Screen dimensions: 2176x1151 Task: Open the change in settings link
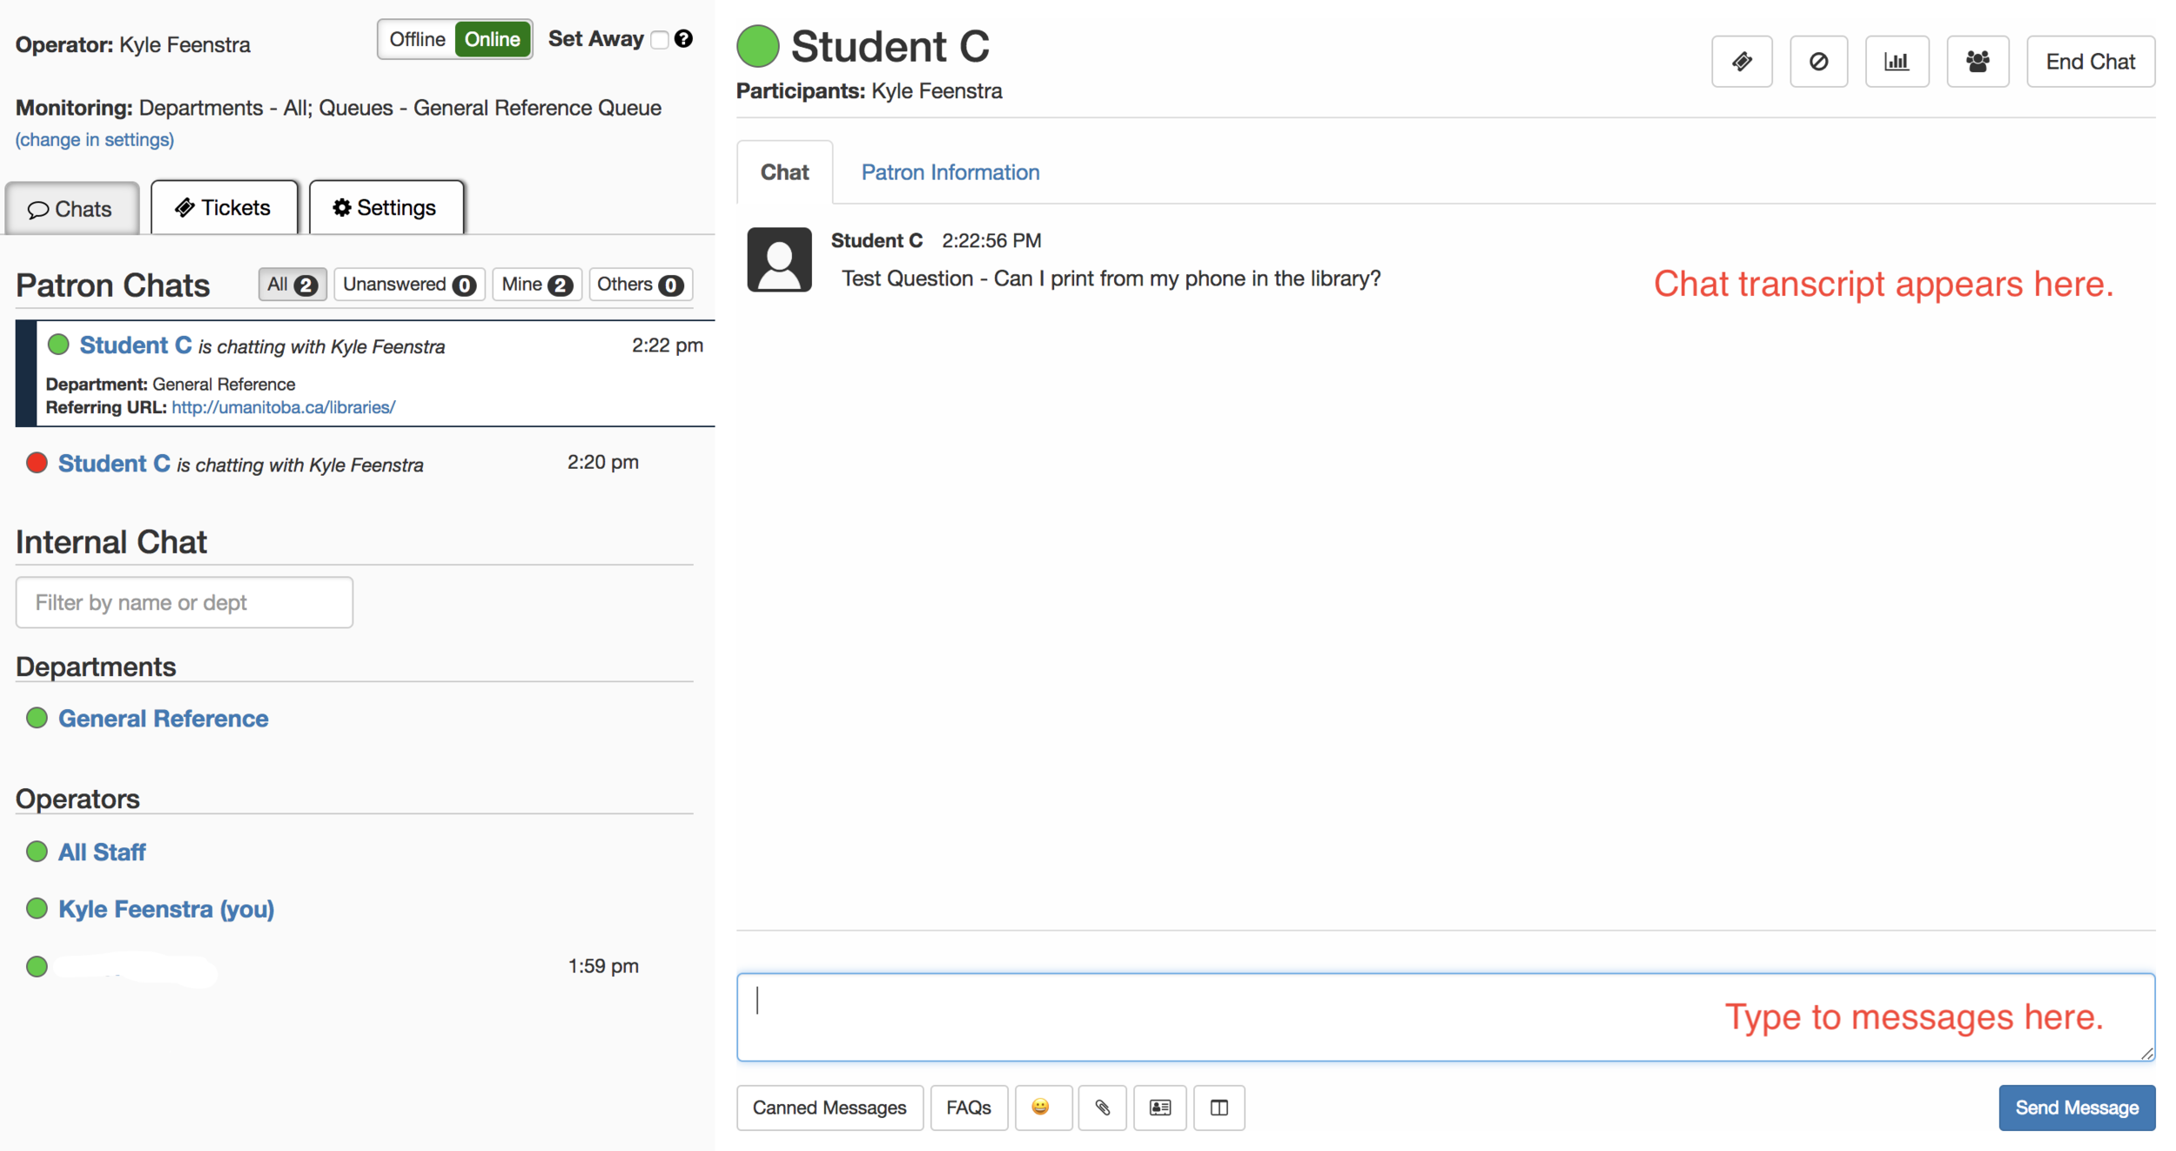[x=95, y=139]
